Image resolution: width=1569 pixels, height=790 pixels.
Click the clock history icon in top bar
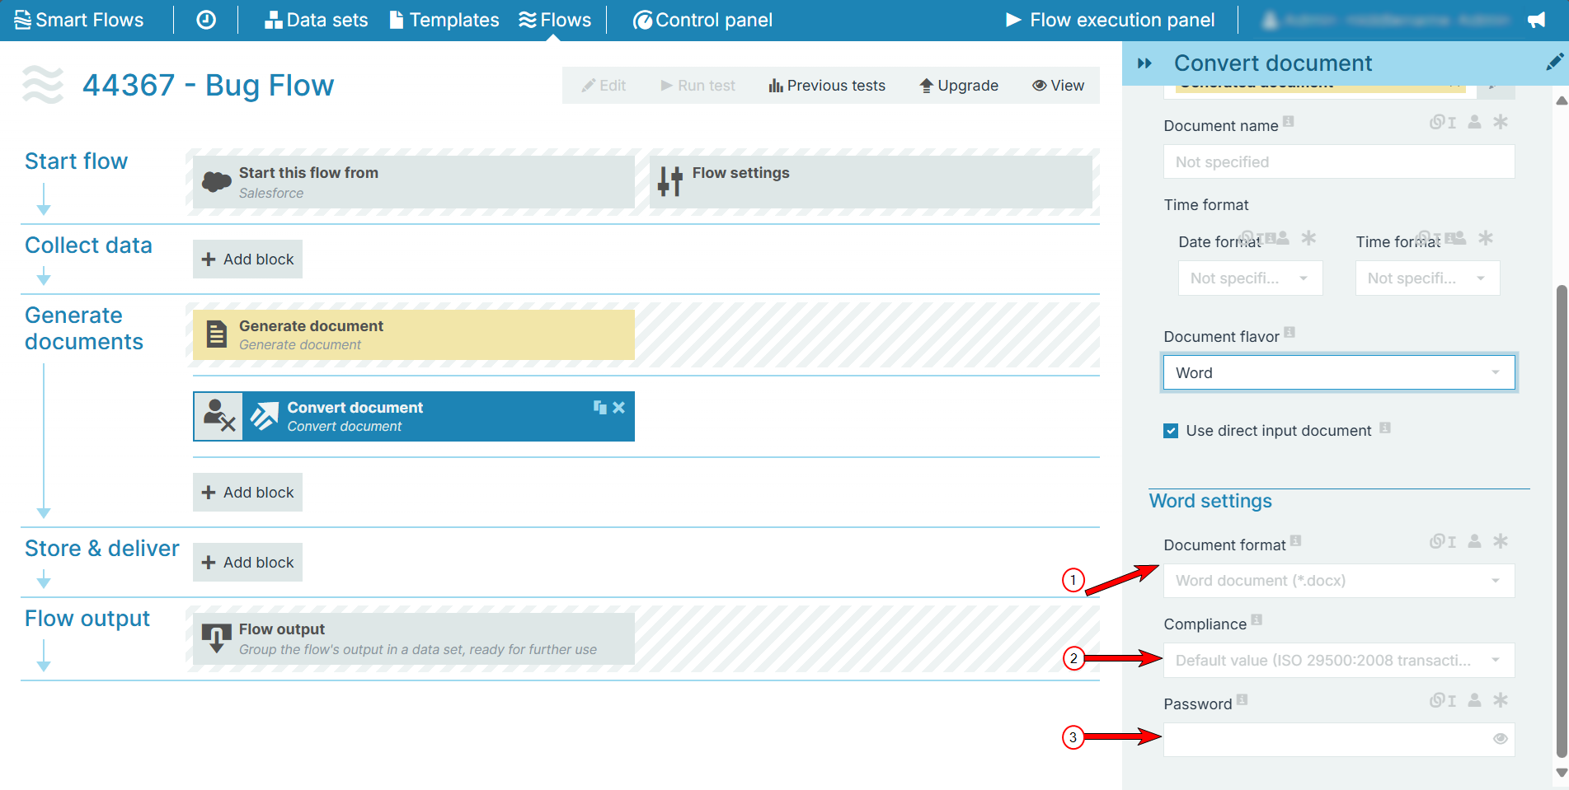[x=206, y=20]
